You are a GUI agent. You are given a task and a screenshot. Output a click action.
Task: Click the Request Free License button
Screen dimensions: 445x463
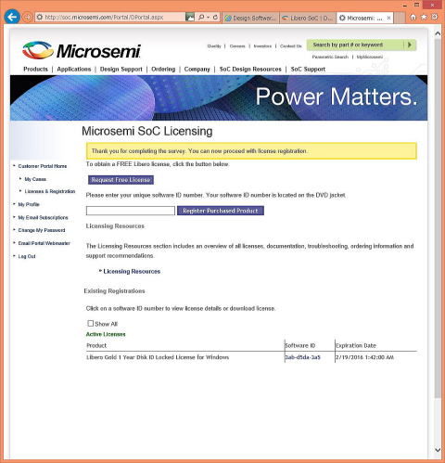pyautogui.click(x=121, y=180)
